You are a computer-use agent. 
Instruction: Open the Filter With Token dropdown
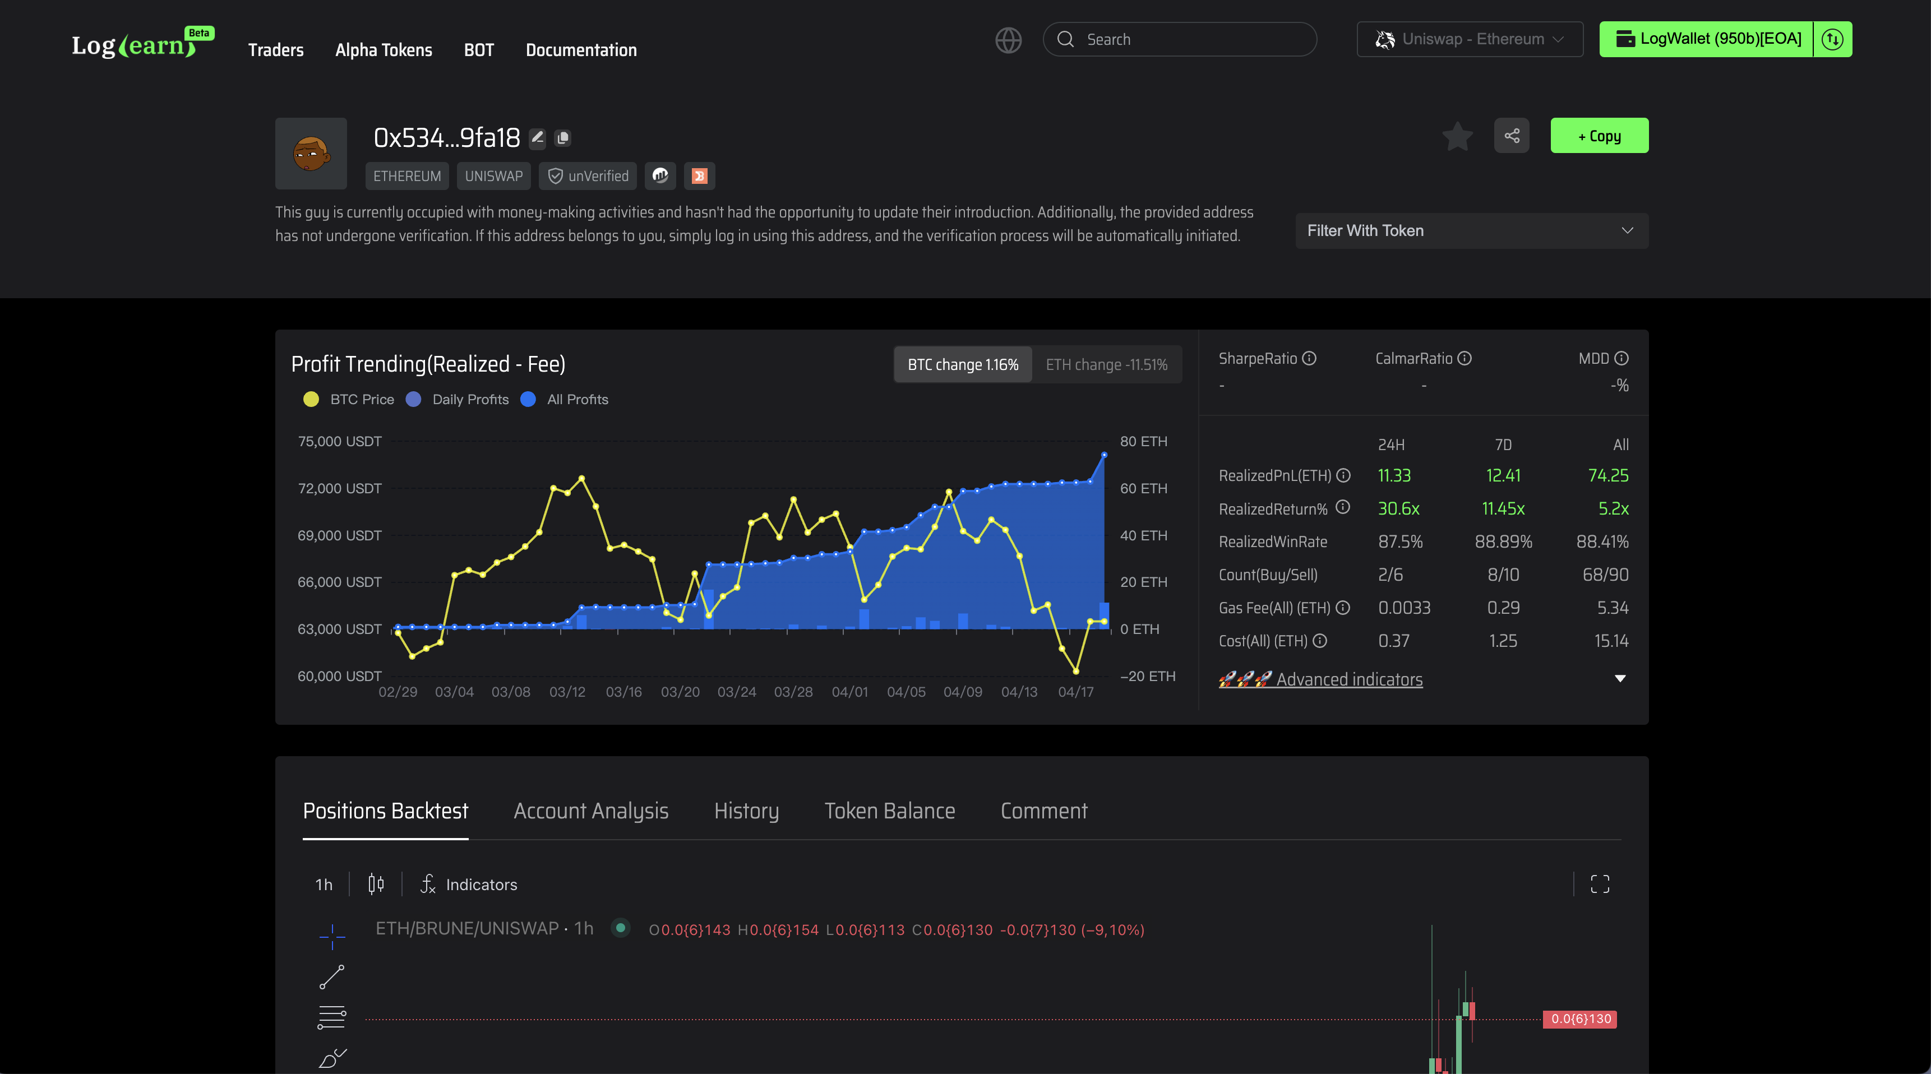tap(1471, 231)
